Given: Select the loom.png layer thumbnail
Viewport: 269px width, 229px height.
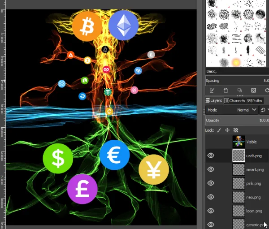Looking at the screenshot, I should click(x=239, y=211).
